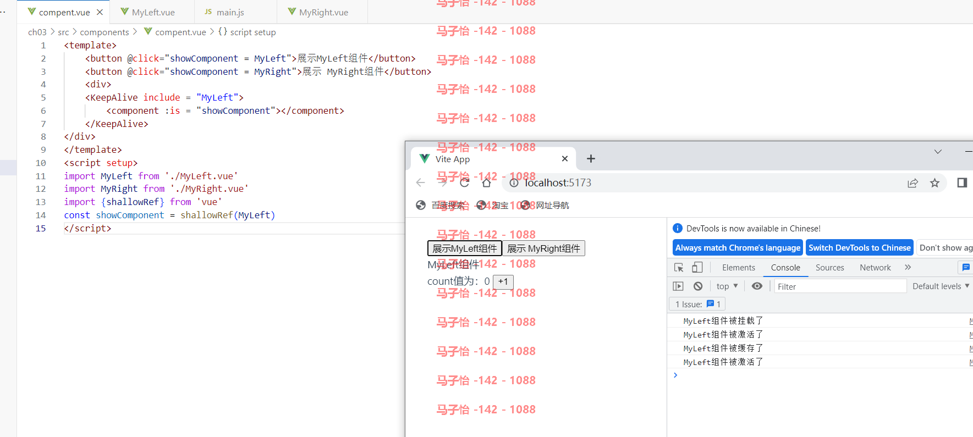Show more DevTools tabs chevron

[908, 267]
